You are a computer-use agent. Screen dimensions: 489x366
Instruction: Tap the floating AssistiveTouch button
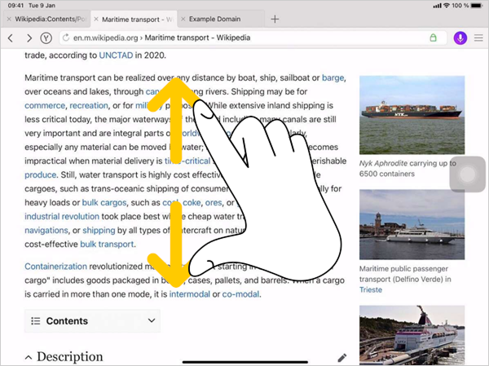[469, 174]
